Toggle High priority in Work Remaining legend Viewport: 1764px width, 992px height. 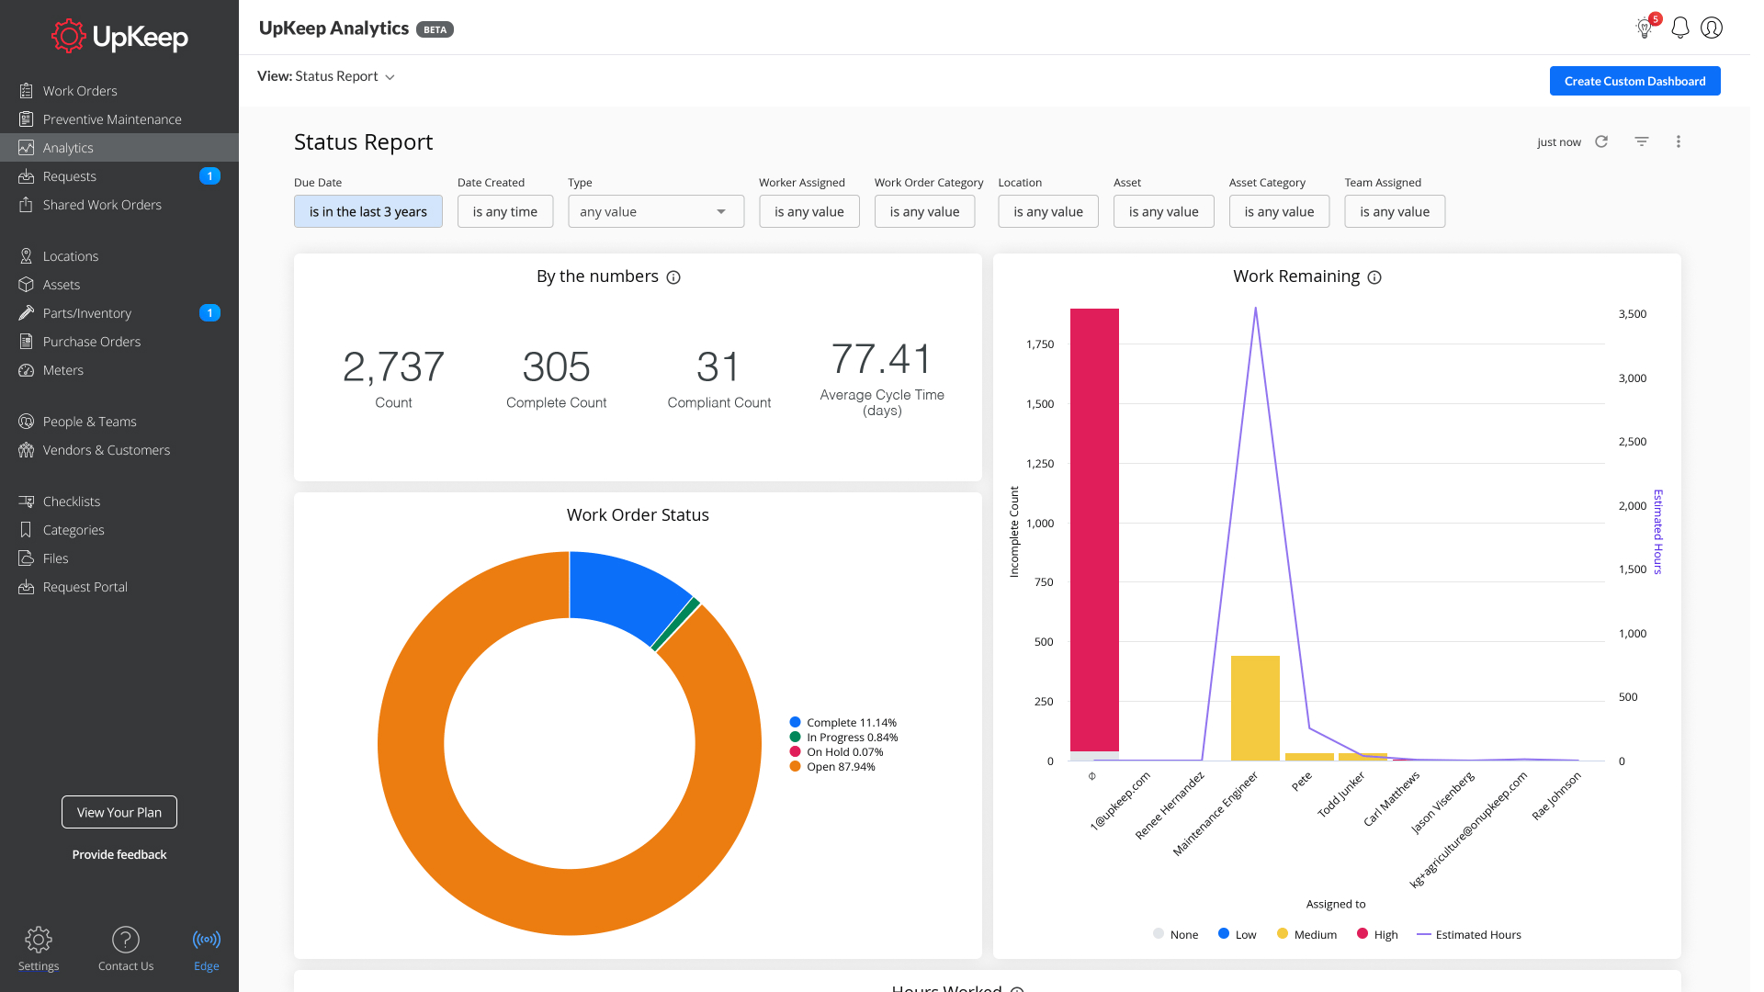click(x=1376, y=934)
